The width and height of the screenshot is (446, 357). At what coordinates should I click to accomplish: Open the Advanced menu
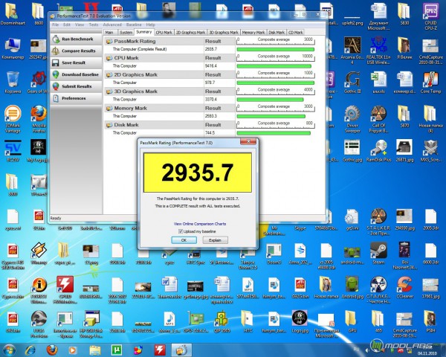point(112,25)
